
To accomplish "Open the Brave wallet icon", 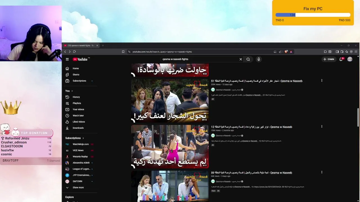I will 342,52.
